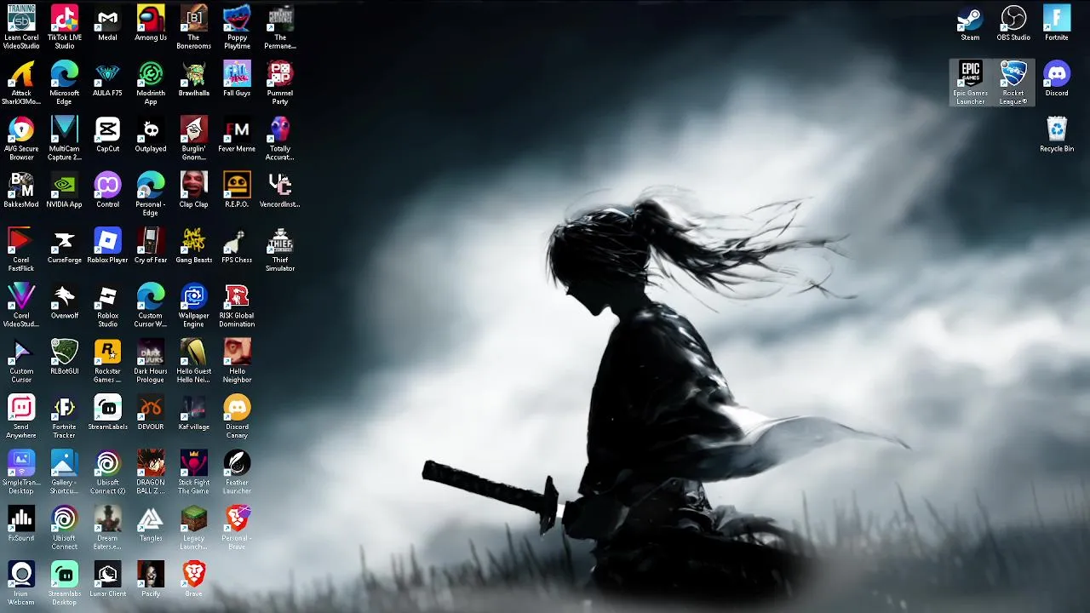Open the Recycle Bin
Screen dimensions: 1090x613
click(1057, 129)
